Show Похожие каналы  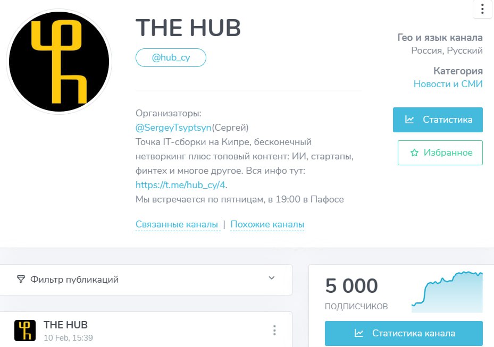pos(267,224)
